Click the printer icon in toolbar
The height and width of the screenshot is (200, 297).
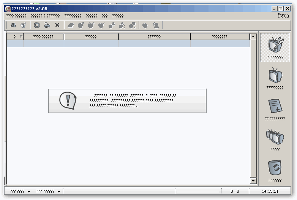coord(47,25)
